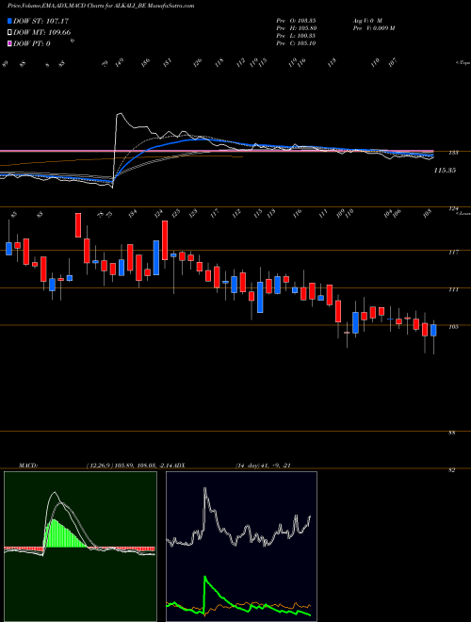The image size is (471, 622).
Task: Click the tall red candlestick labeled 124
Action: (x=165, y=240)
